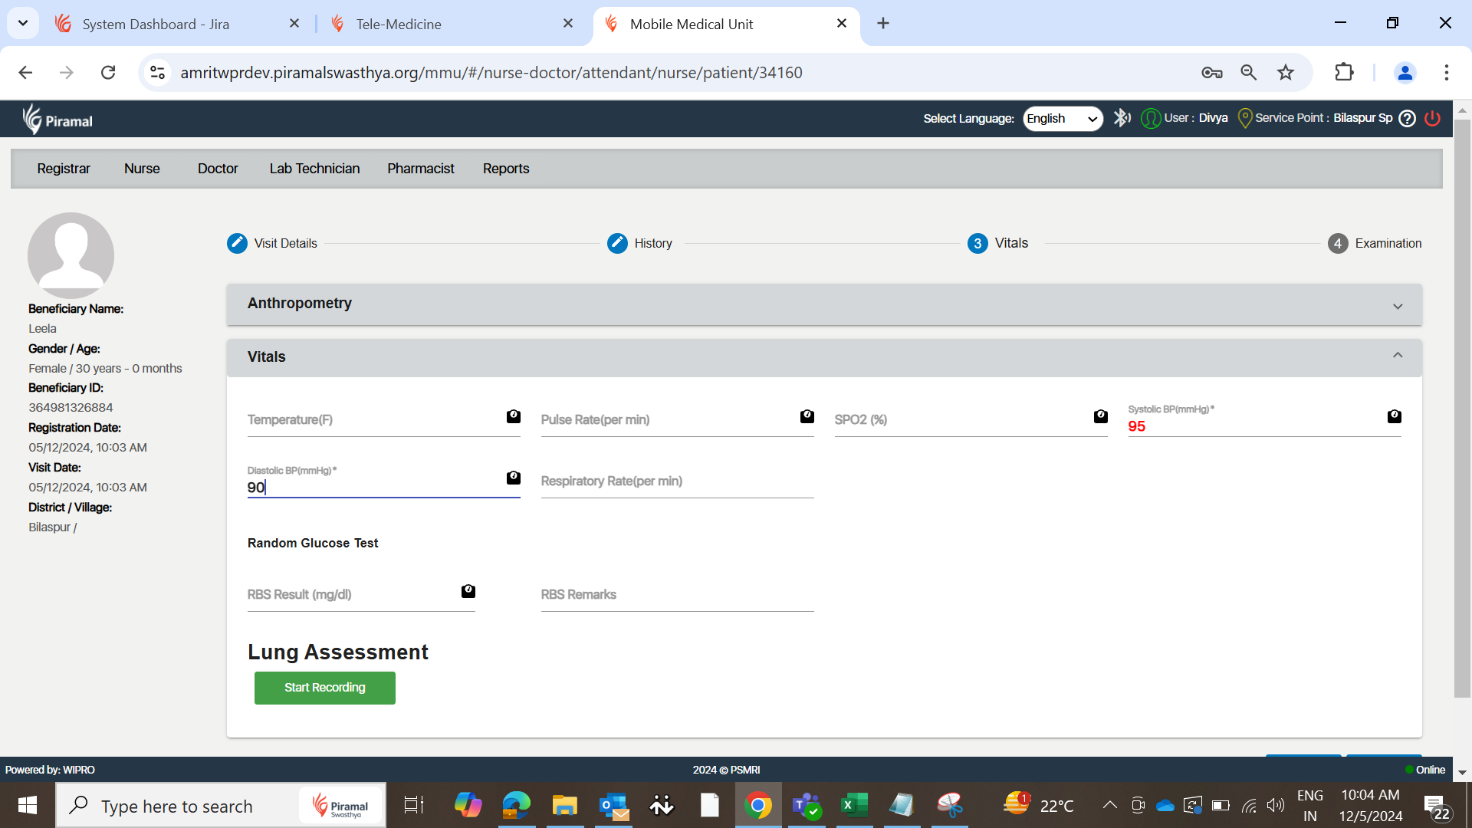Click the Examination step number 4 circle
The height and width of the screenshot is (828, 1472).
click(1338, 243)
